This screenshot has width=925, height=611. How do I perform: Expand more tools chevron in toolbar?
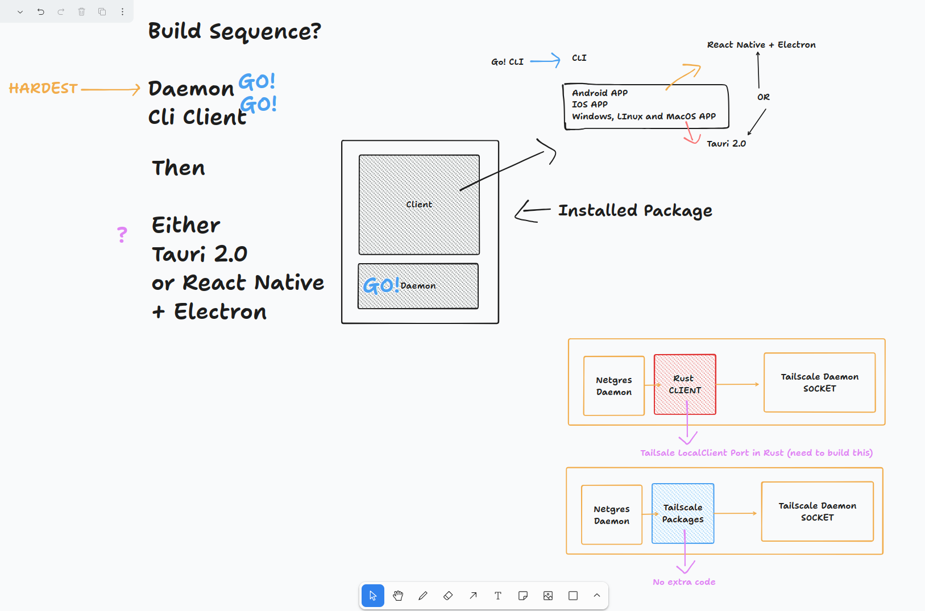(x=597, y=596)
